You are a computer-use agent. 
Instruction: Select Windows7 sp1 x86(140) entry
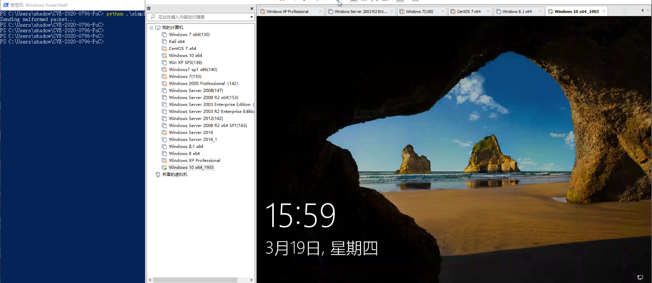point(193,70)
